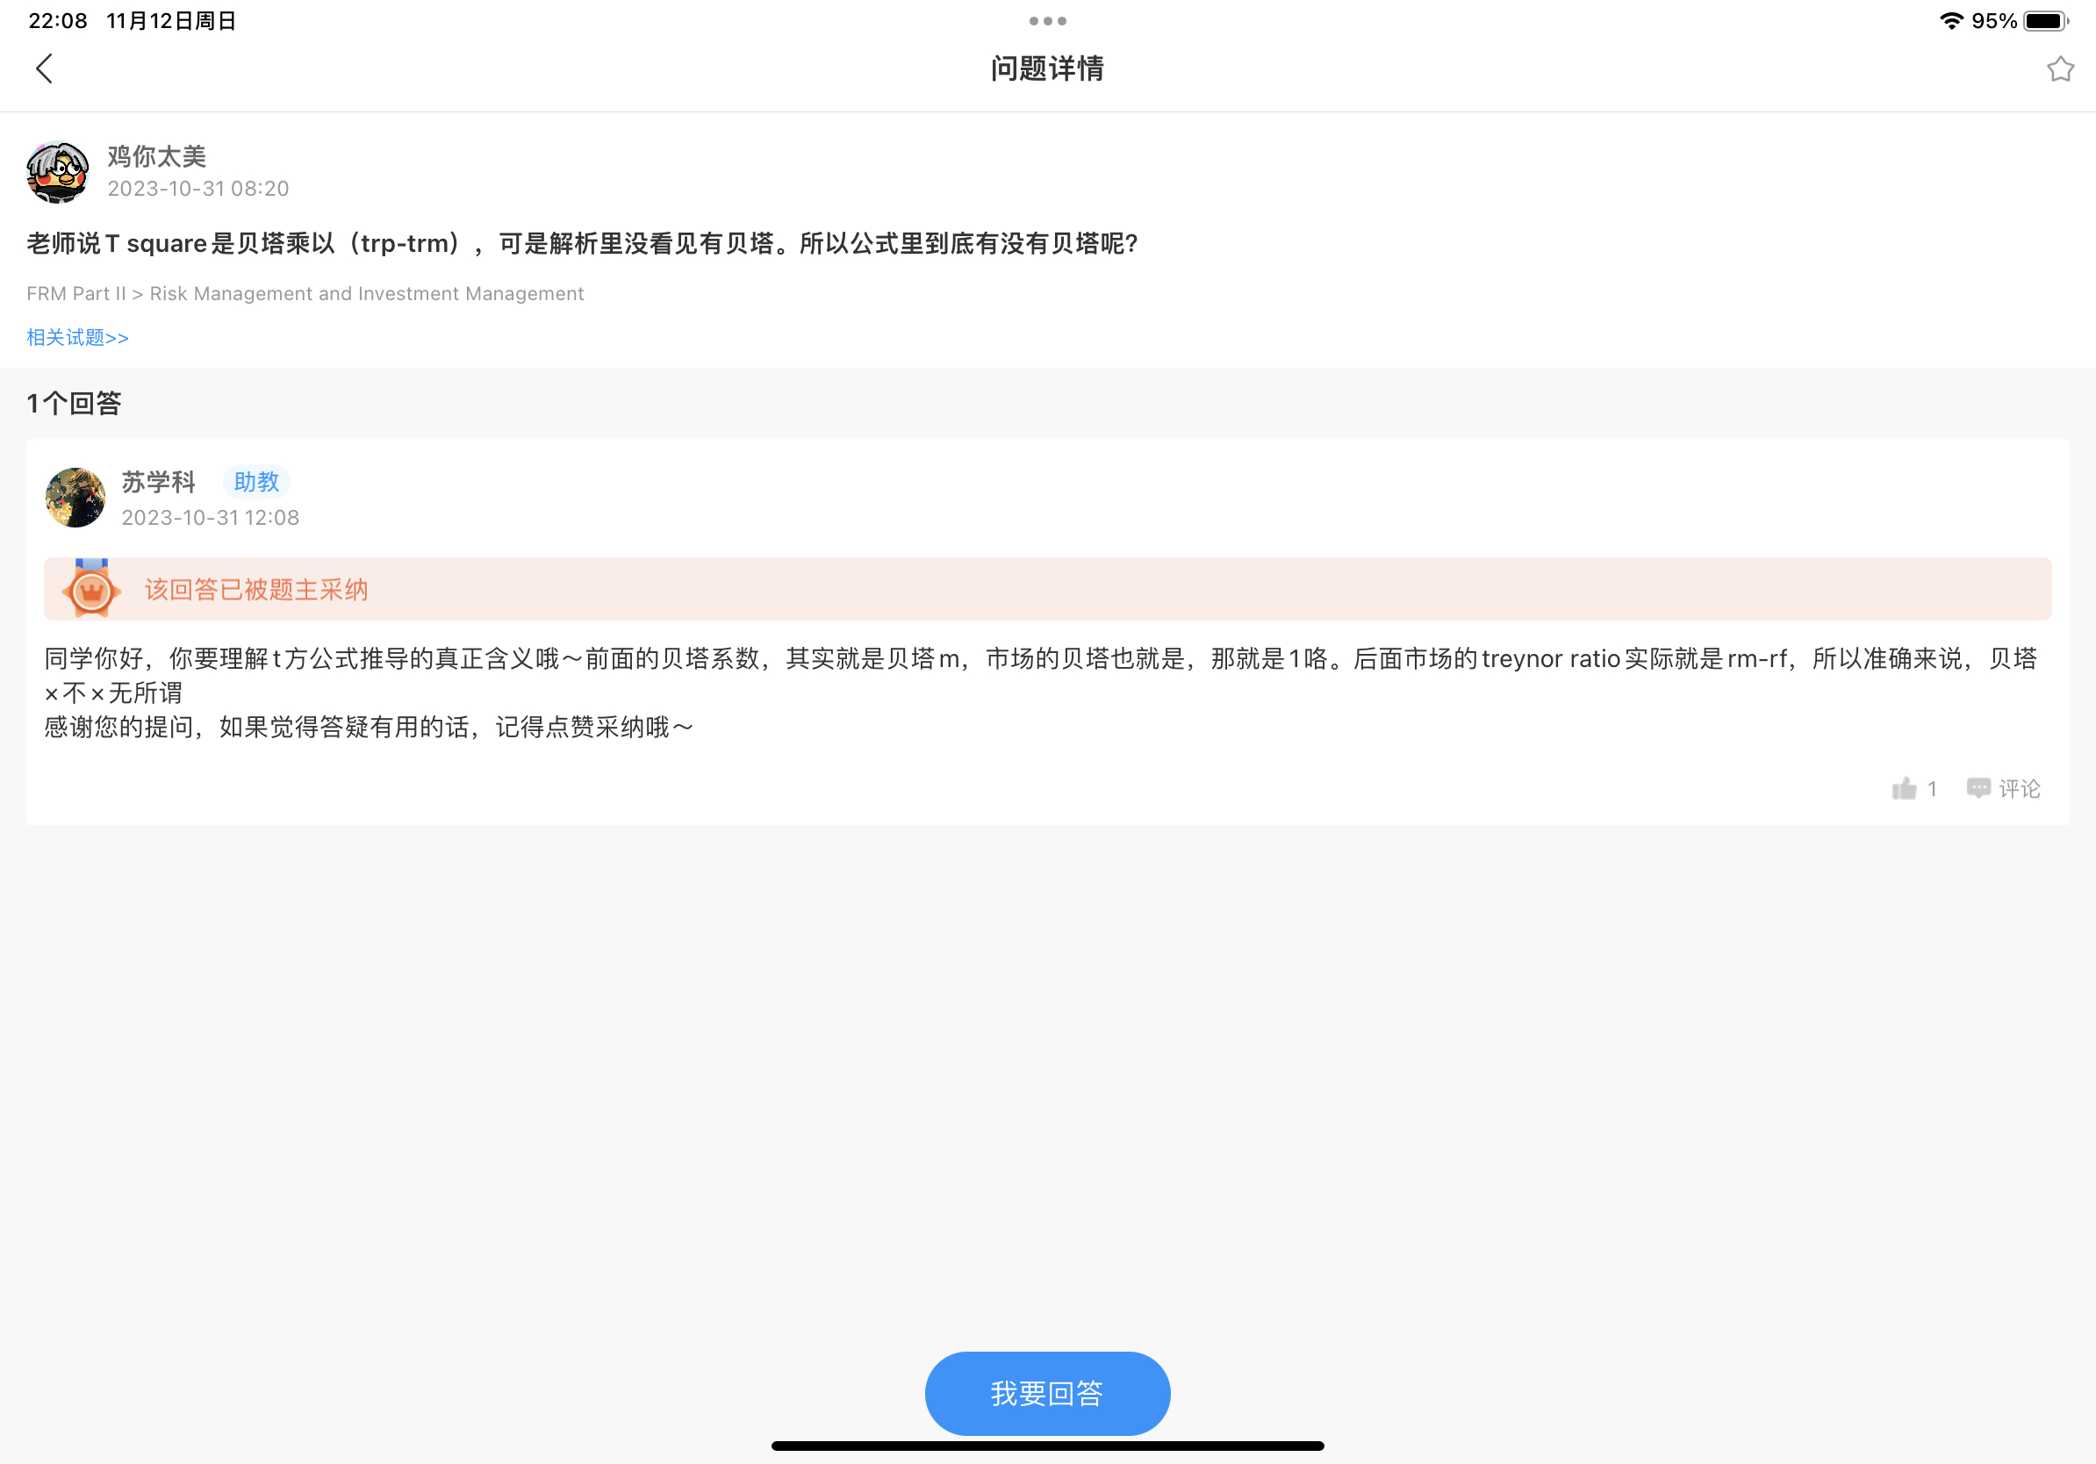2096x1464 pixels.
Task: Tap the battery status icon
Action: click(x=2045, y=21)
